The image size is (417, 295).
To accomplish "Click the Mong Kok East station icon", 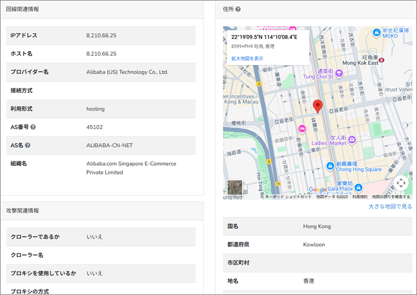I will pos(383,60).
